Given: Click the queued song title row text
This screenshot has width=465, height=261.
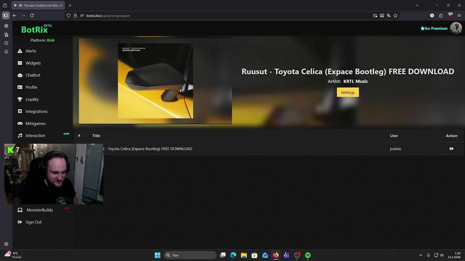Looking at the screenshot, I should [x=148, y=149].
